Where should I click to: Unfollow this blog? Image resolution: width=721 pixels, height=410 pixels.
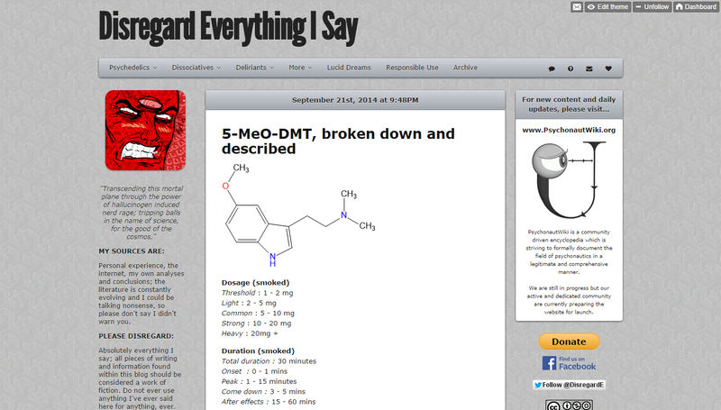pos(652,7)
